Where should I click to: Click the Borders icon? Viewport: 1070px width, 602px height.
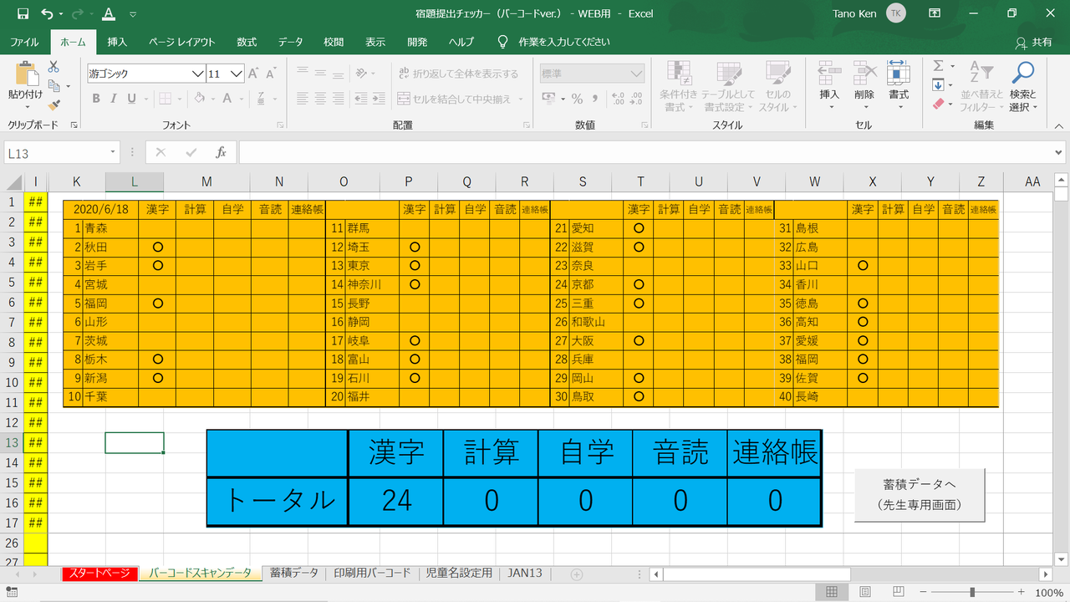click(x=165, y=99)
